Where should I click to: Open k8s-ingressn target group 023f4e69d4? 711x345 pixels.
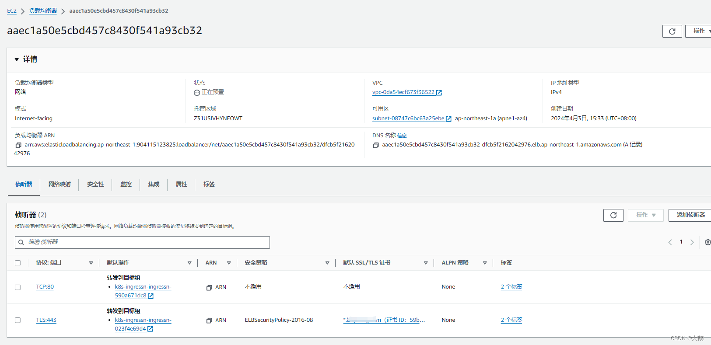(x=143, y=324)
